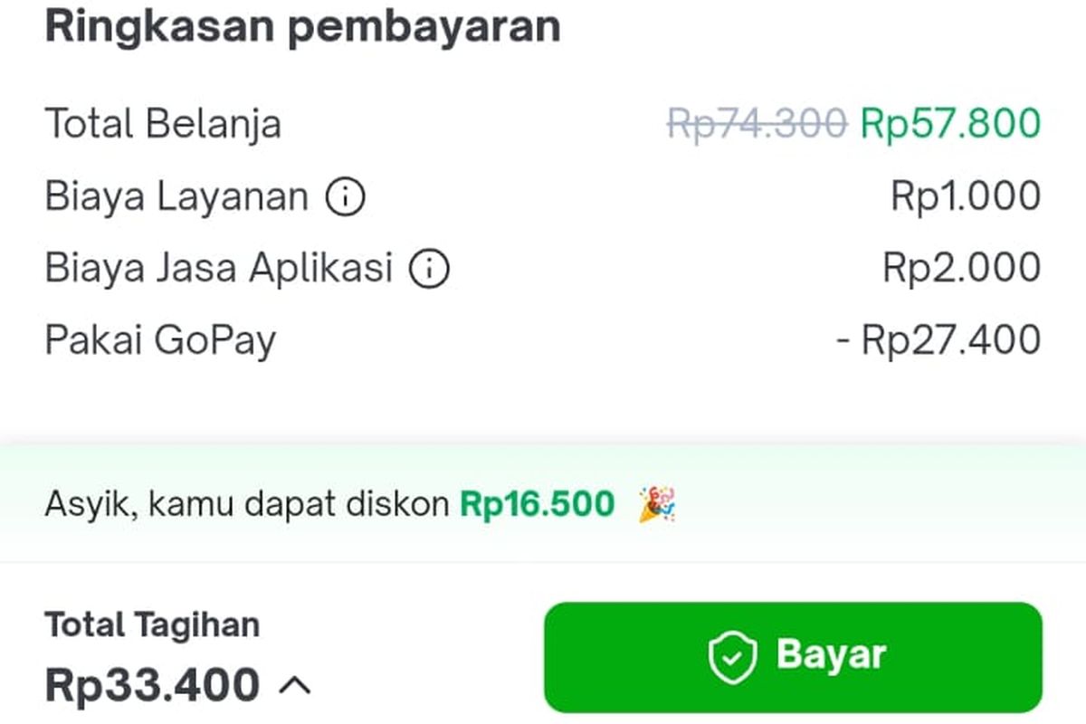Click the - Rp27.400 GoPay deduction
Screen dimensions: 1086x724
938,341
